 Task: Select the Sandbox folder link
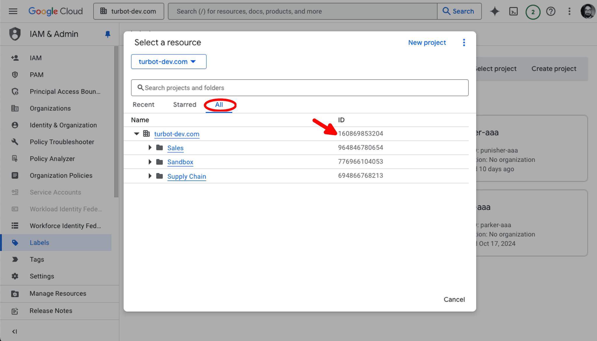click(x=180, y=162)
